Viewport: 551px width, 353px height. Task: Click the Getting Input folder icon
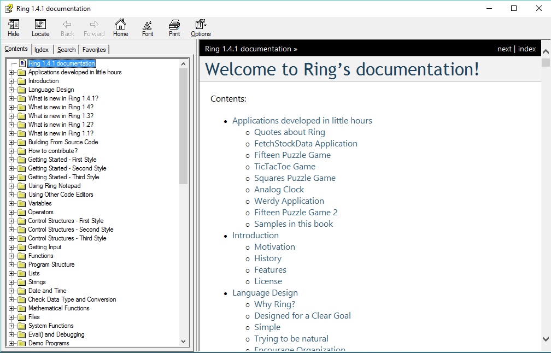click(22, 248)
